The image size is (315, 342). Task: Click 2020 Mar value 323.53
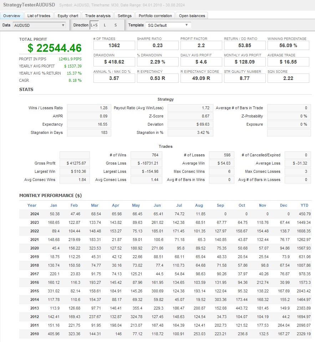click(x=95, y=248)
